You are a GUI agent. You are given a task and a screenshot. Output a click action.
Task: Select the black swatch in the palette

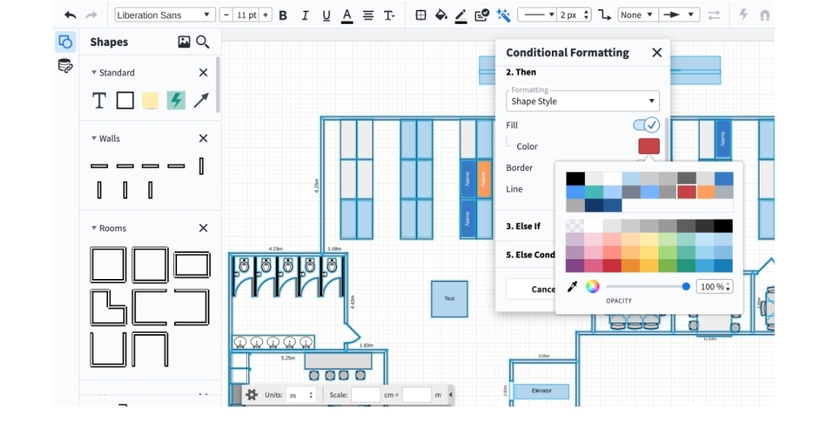pos(575,179)
